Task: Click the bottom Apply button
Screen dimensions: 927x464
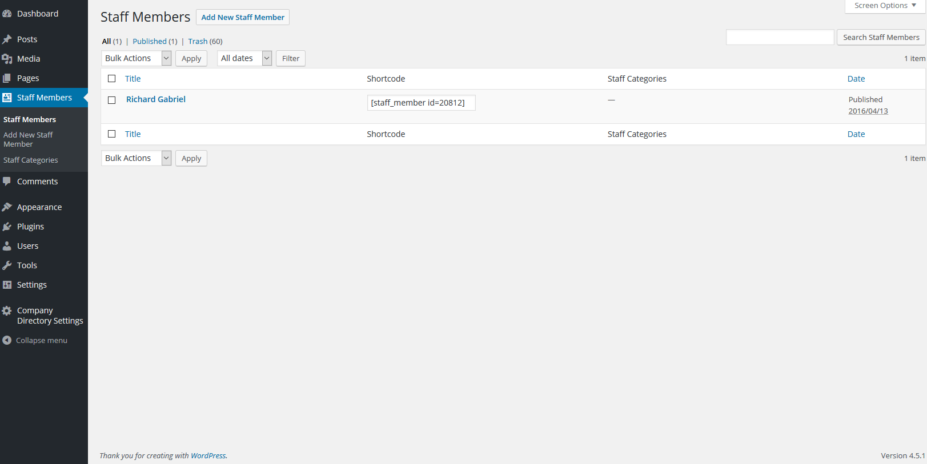Action: point(191,158)
